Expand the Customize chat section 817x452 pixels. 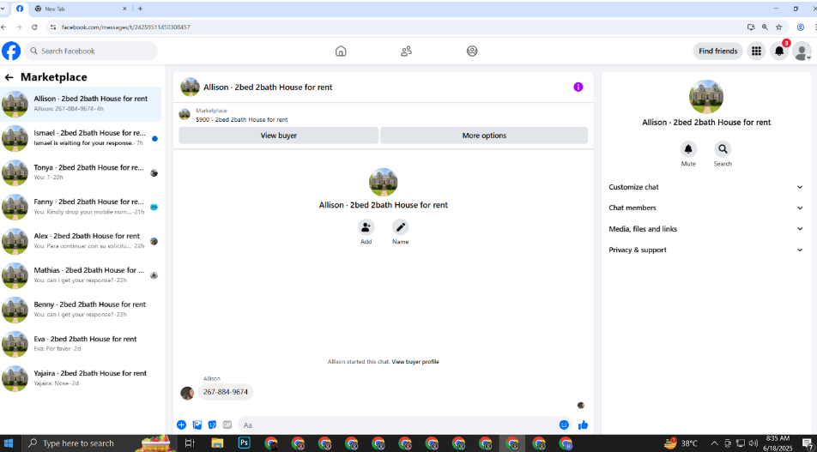tap(706, 187)
